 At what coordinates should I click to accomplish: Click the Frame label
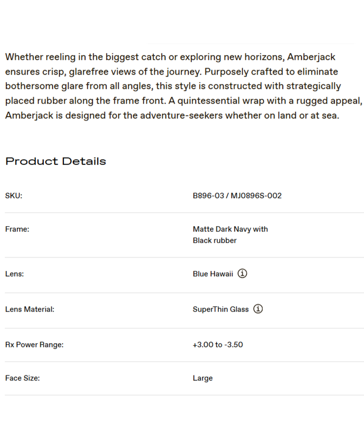pos(17,229)
